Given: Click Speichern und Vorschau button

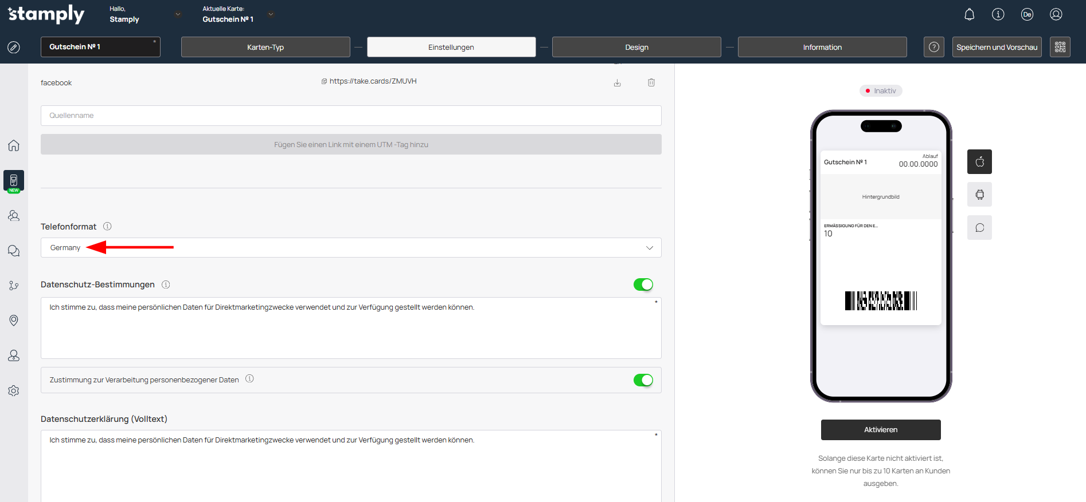Looking at the screenshot, I should (997, 47).
